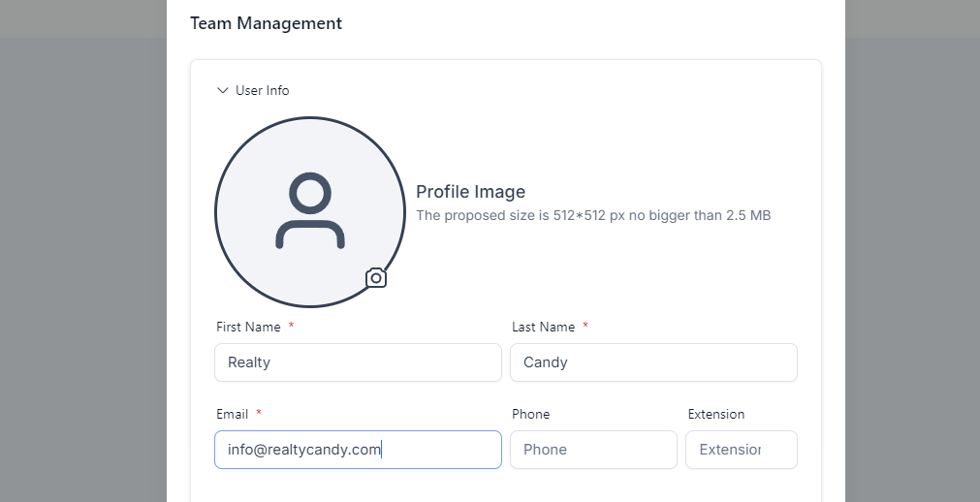The width and height of the screenshot is (980, 502).
Task: Click the proposed image size hint text
Action: click(592, 215)
